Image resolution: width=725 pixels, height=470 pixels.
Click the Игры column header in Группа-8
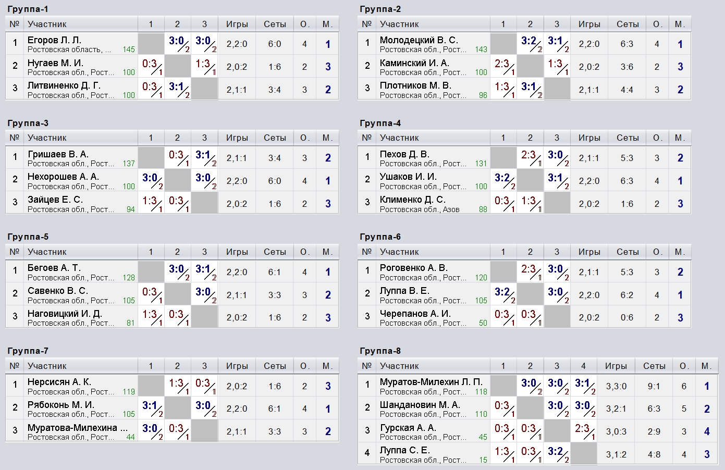pyautogui.click(x=616, y=366)
